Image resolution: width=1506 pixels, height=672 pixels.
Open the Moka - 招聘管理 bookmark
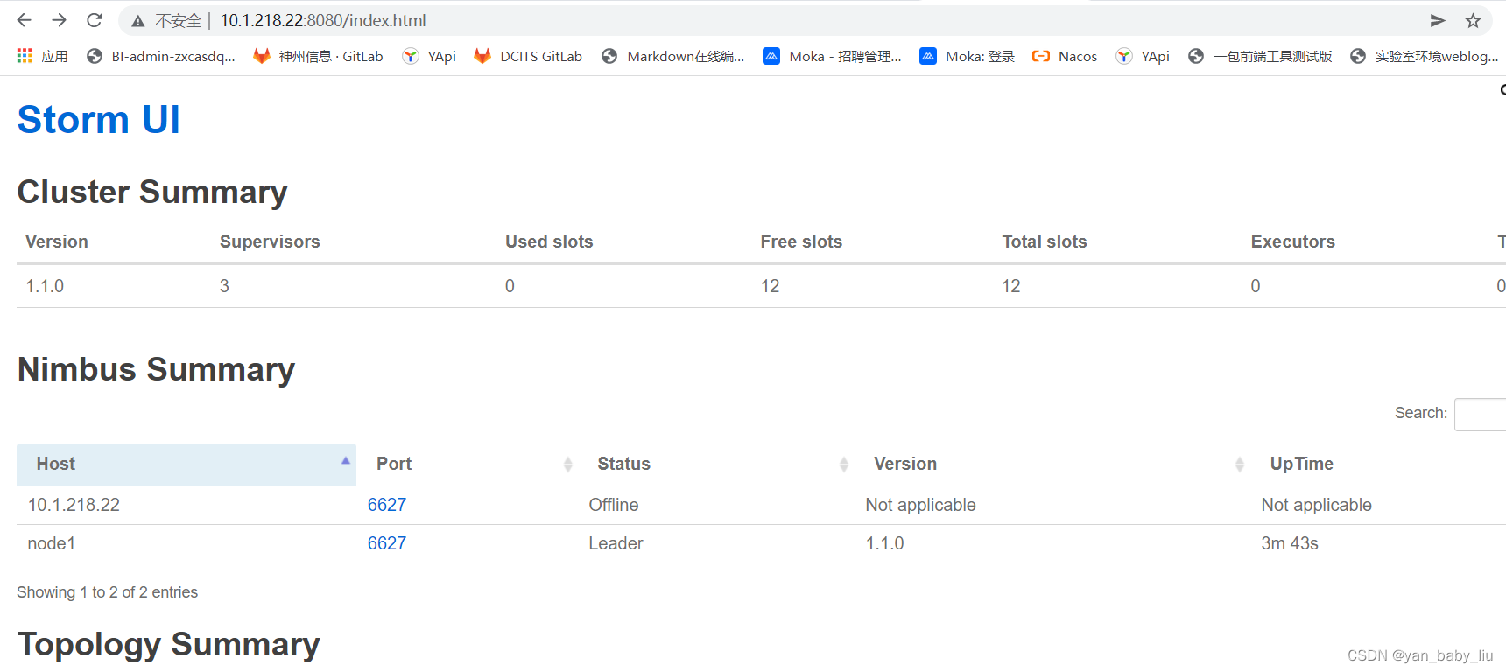[832, 56]
